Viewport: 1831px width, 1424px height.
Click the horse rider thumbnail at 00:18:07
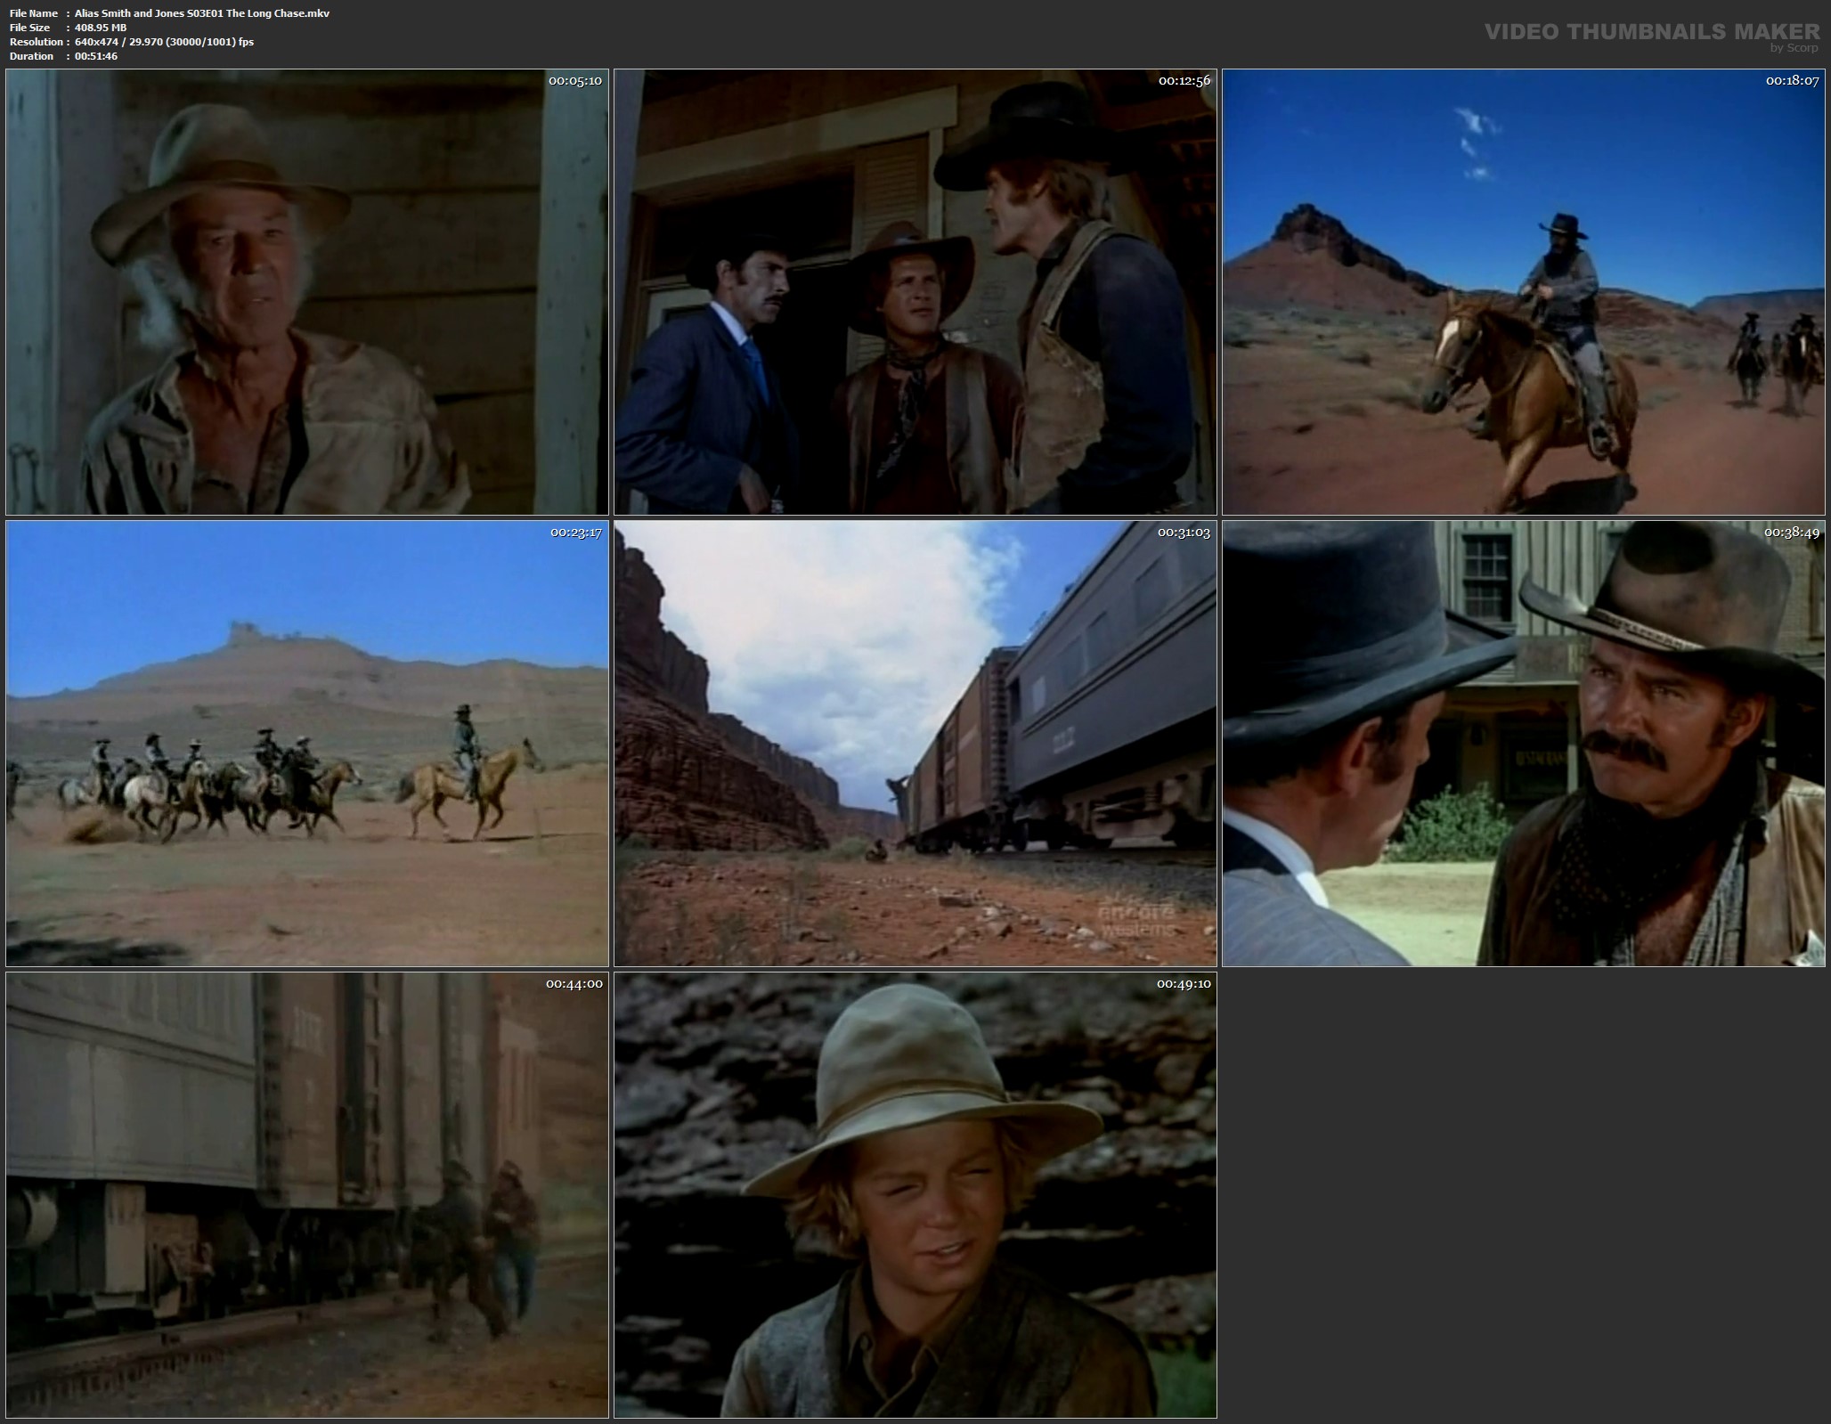tap(1523, 292)
